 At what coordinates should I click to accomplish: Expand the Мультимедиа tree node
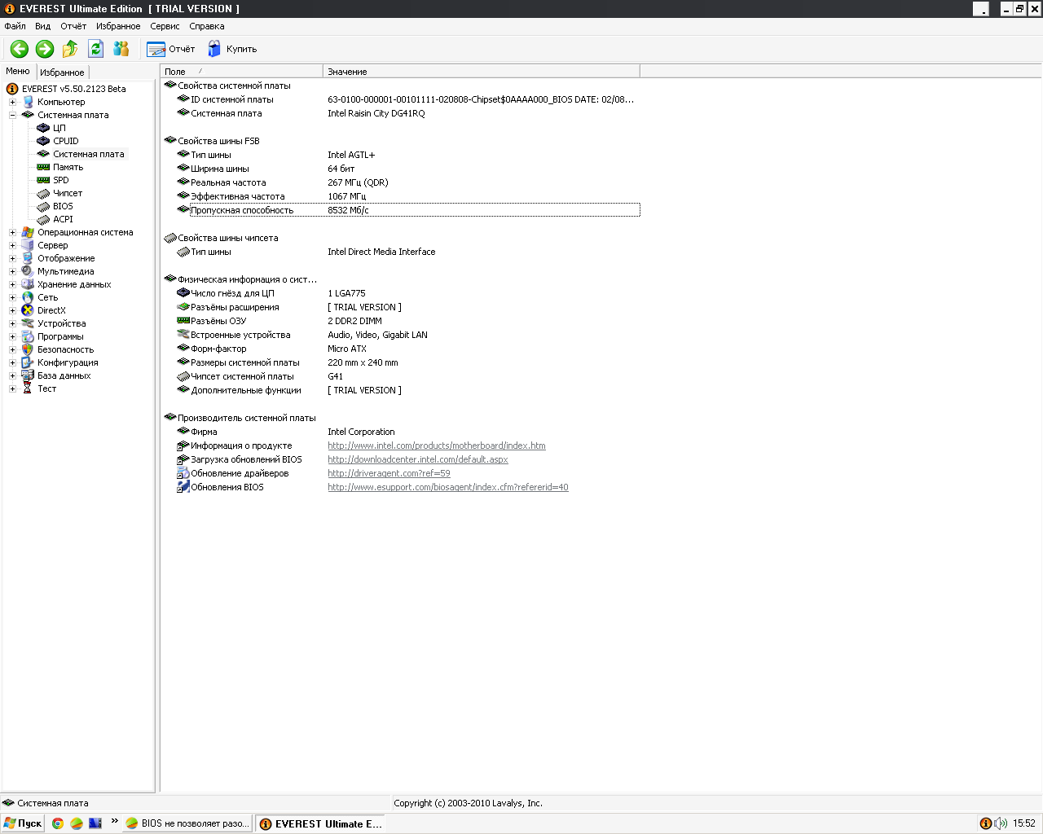coord(12,271)
